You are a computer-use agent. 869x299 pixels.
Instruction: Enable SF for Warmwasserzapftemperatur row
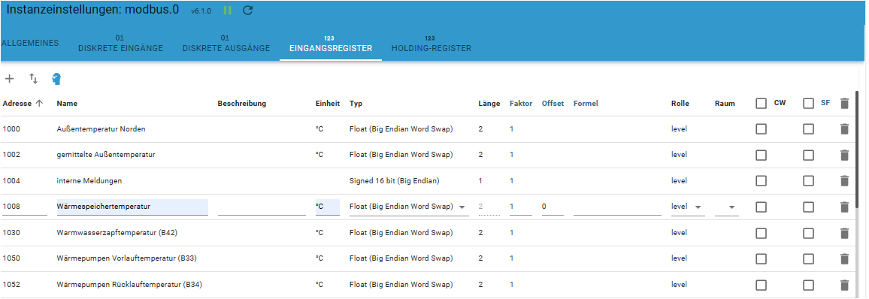809,233
